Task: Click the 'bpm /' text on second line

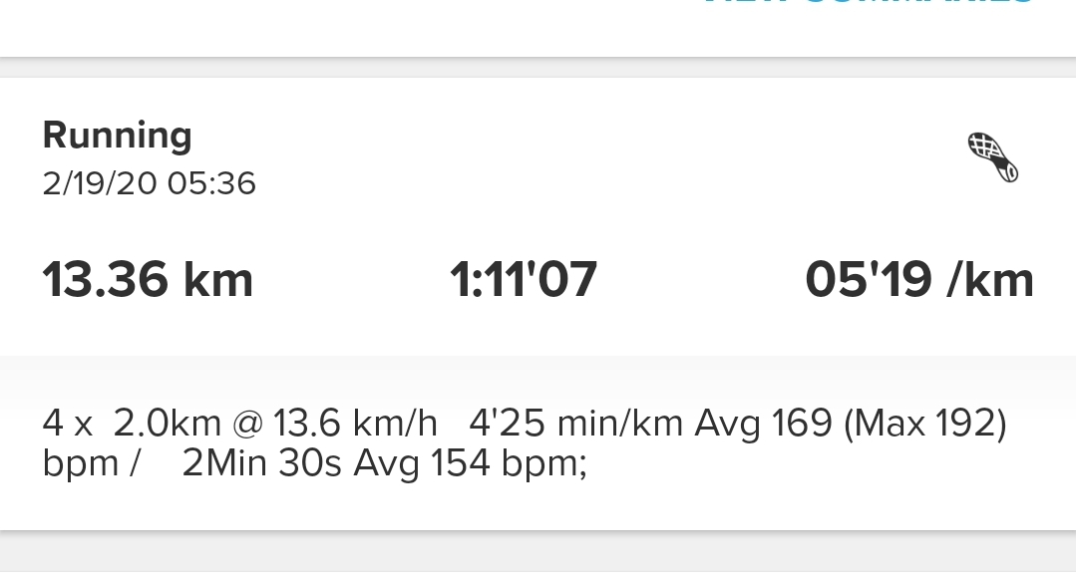Action: (x=92, y=464)
